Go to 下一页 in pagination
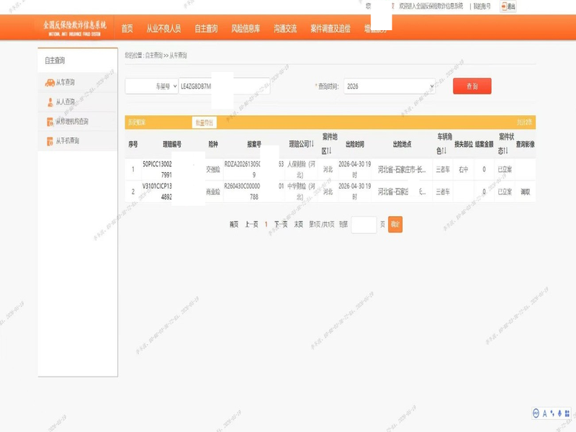576x432 pixels. 281,225
